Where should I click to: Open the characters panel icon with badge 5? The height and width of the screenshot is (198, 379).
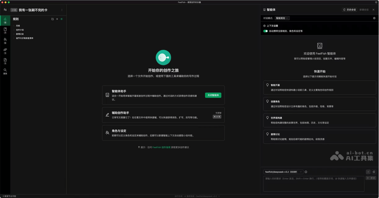[x=5, y=39]
